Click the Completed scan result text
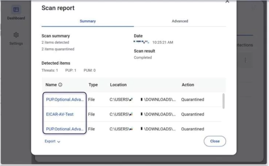The width and height of the screenshot is (269, 166). point(143,57)
